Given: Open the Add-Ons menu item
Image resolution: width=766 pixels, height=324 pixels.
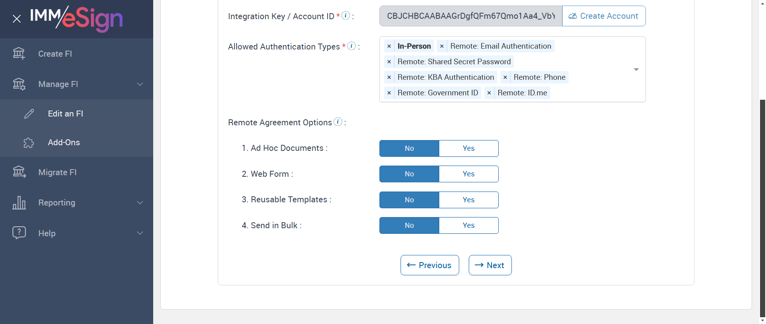Looking at the screenshot, I should (x=64, y=142).
